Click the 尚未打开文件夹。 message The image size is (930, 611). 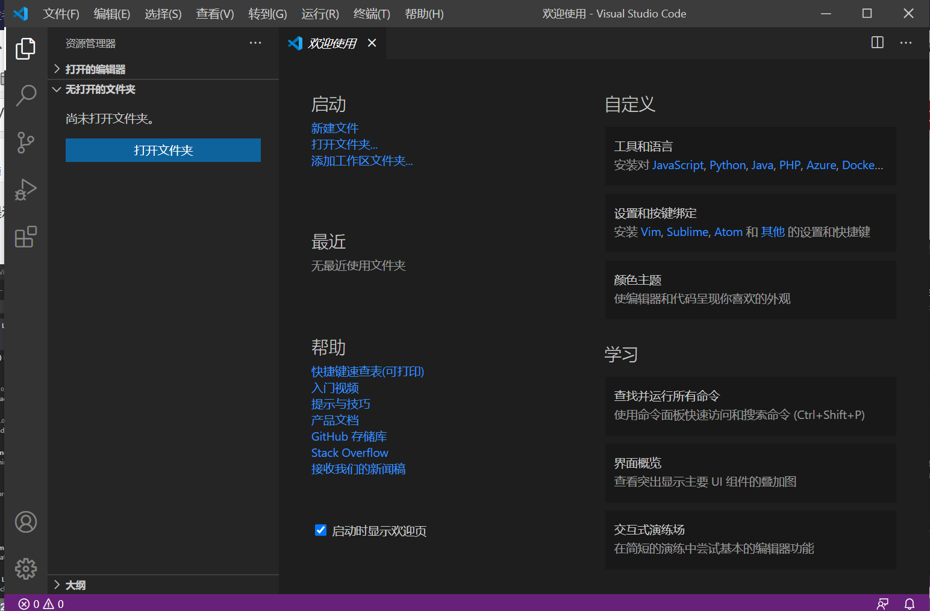110,119
